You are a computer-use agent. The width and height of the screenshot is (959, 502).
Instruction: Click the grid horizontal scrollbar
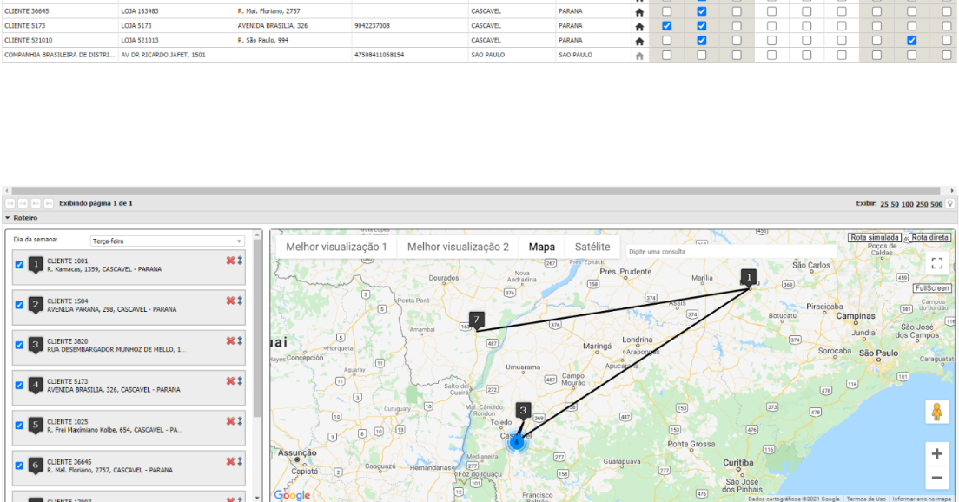[476, 191]
